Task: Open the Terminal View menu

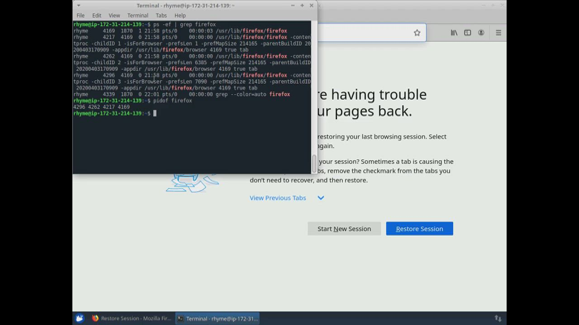Action: click(x=114, y=15)
